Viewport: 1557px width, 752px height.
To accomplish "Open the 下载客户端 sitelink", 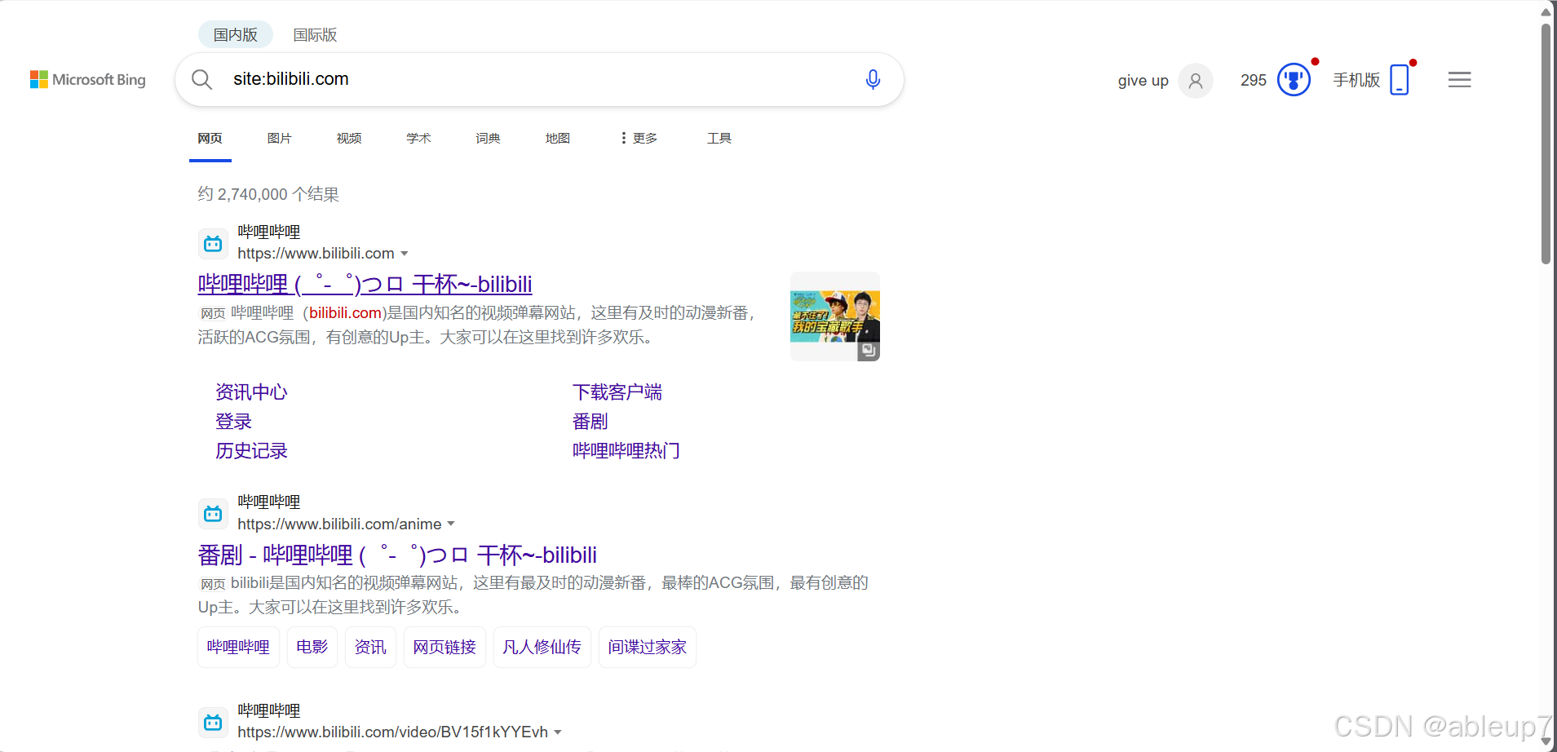I will tap(617, 392).
